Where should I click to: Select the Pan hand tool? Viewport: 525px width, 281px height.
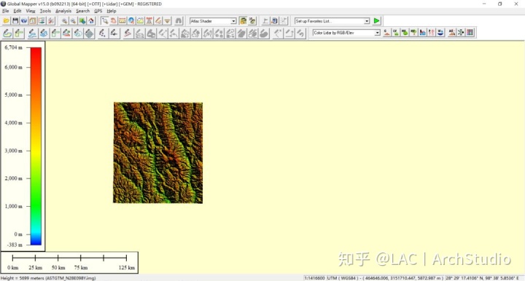tap(114, 21)
